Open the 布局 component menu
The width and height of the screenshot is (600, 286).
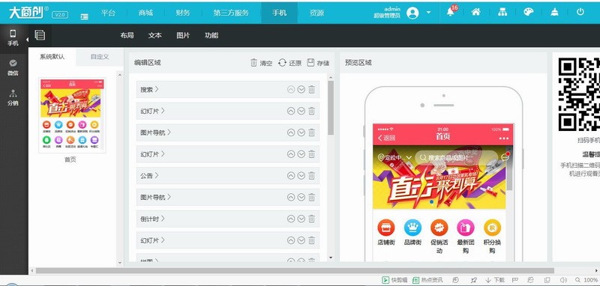127,35
